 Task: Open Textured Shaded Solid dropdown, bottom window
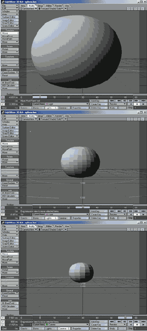tap(50, 229)
